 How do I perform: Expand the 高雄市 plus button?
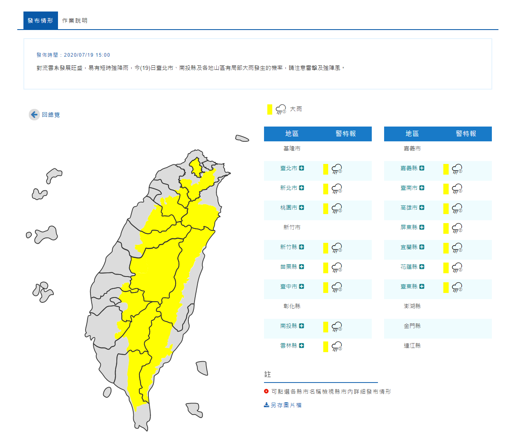pyautogui.click(x=422, y=207)
